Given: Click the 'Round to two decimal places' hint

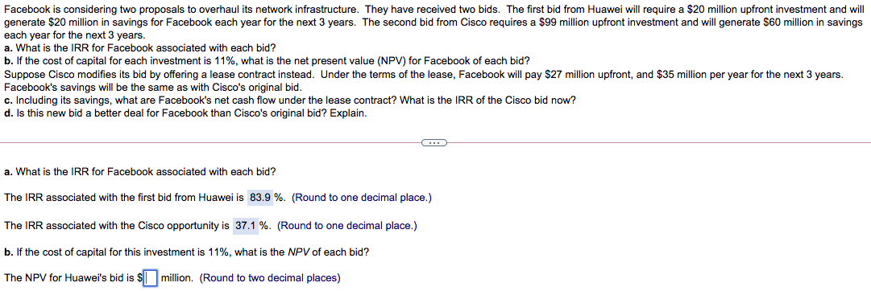Looking at the screenshot, I should [269, 277].
